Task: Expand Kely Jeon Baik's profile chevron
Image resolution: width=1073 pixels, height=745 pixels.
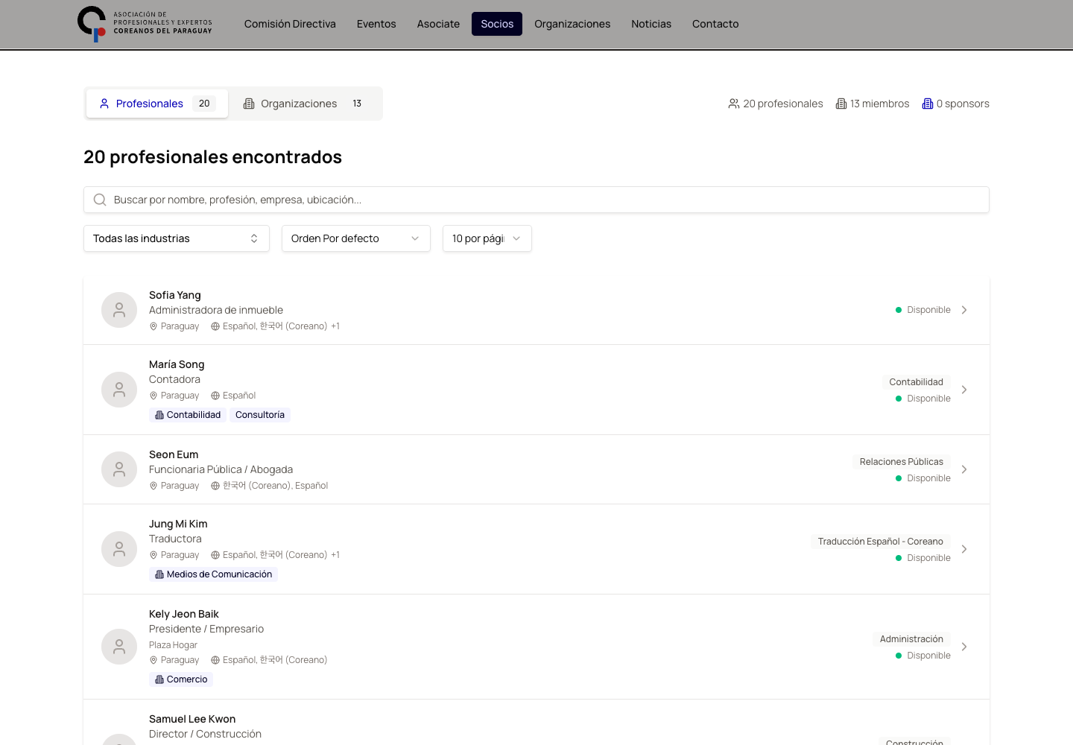Action: 964,647
